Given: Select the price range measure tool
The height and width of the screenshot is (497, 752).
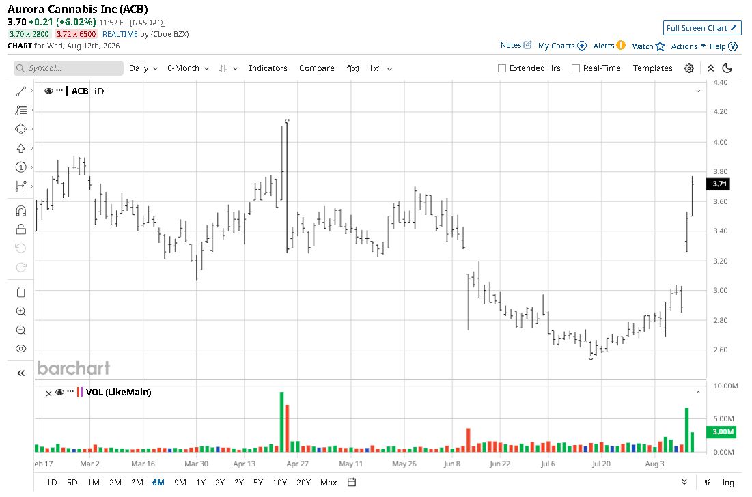Looking at the screenshot, I should [x=20, y=186].
